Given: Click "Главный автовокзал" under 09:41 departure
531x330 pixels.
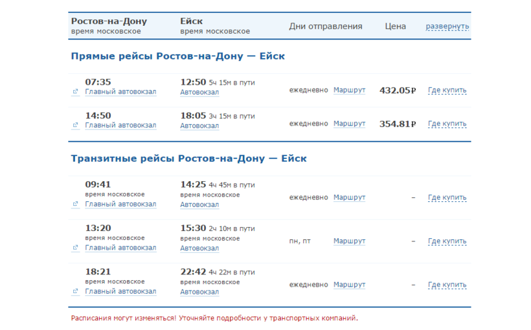Looking at the screenshot, I should pyautogui.click(x=120, y=204).
